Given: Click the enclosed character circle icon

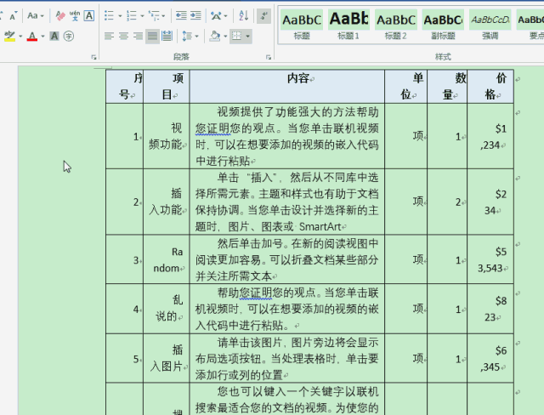Looking at the screenshot, I should coord(69,36).
